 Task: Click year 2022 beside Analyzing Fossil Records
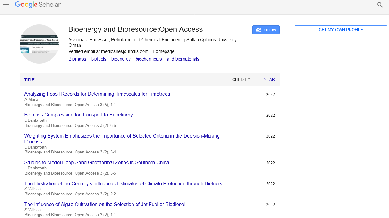click(x=271, y=94)
